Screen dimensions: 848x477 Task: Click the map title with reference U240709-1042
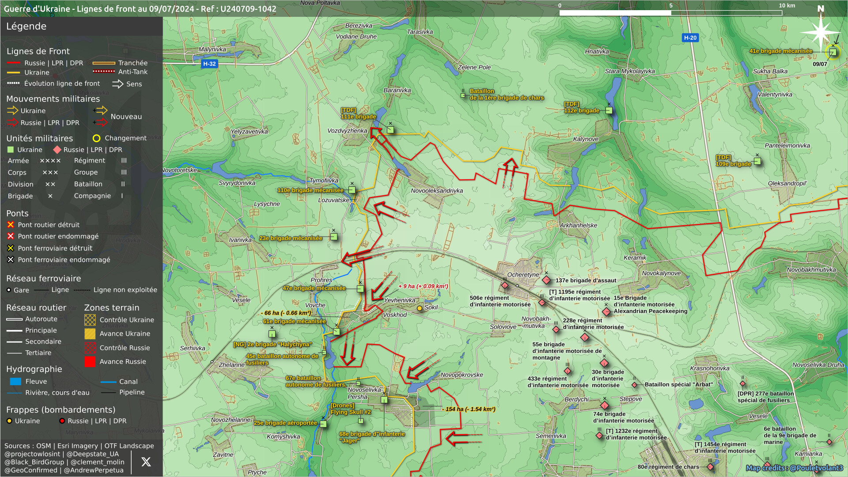point(140,9)
